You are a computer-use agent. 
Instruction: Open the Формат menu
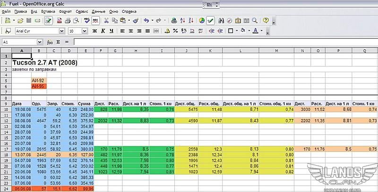66,10
